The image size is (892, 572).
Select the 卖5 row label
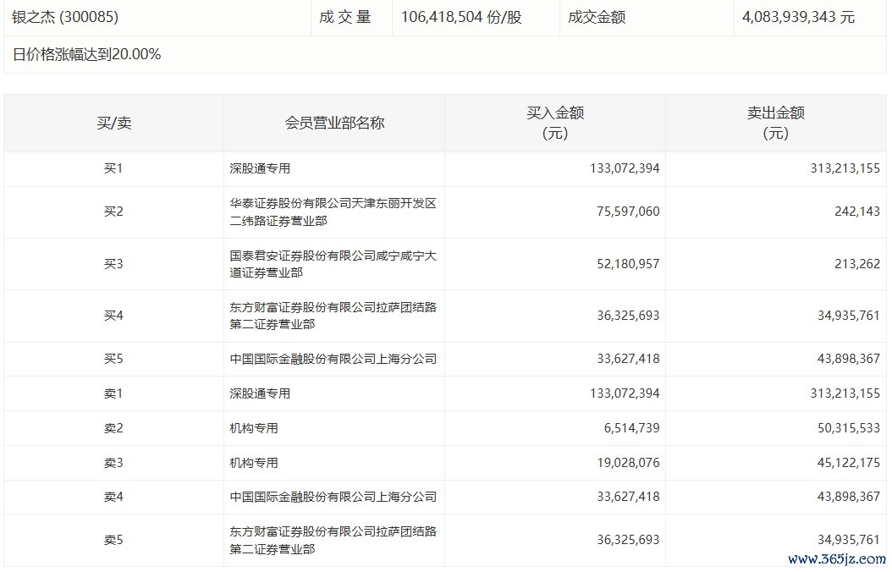tap(113, 541)
